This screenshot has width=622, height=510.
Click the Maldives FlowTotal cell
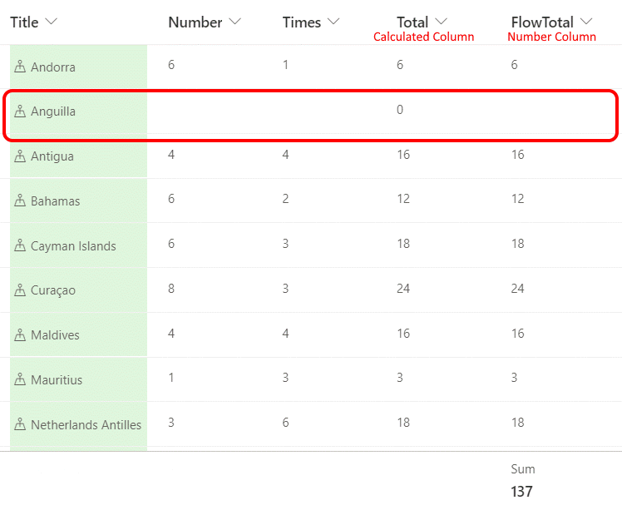[518, 334]
